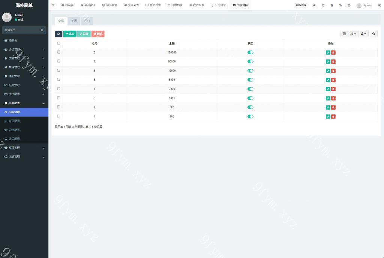384x258 pixels.
Task: Toggle status switch for amount 100
Action: tap(250, 117)
